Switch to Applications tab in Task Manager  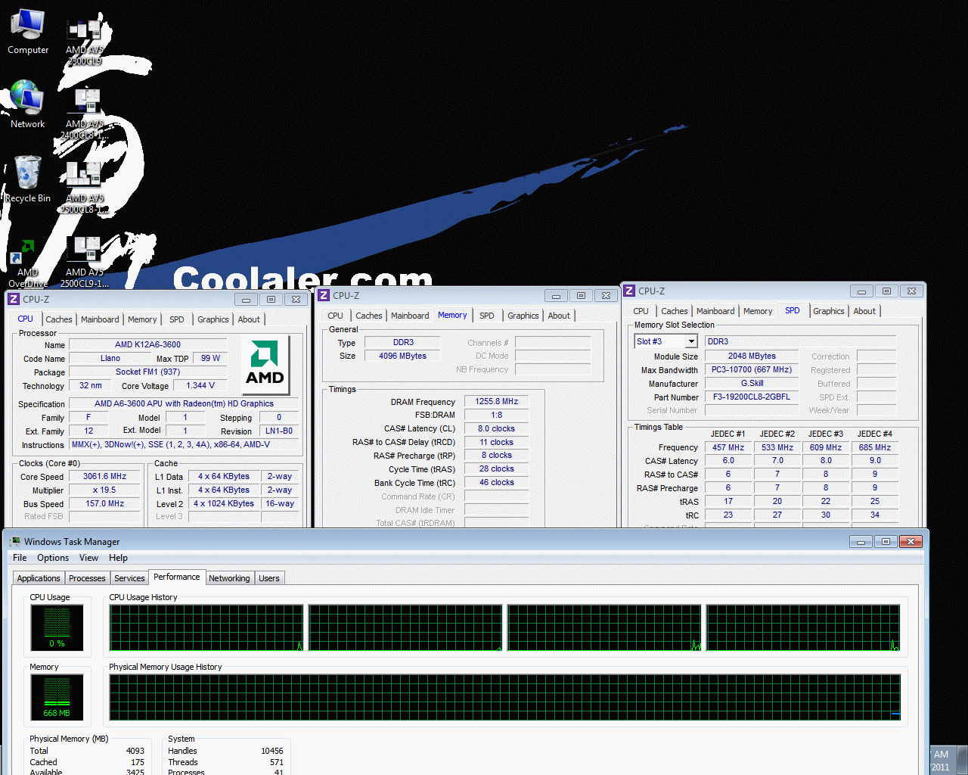(39, 578)
